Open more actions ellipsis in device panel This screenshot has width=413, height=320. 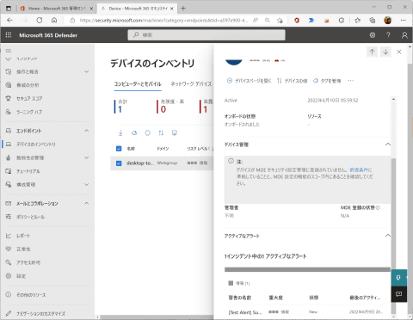(x=350, y=81)
